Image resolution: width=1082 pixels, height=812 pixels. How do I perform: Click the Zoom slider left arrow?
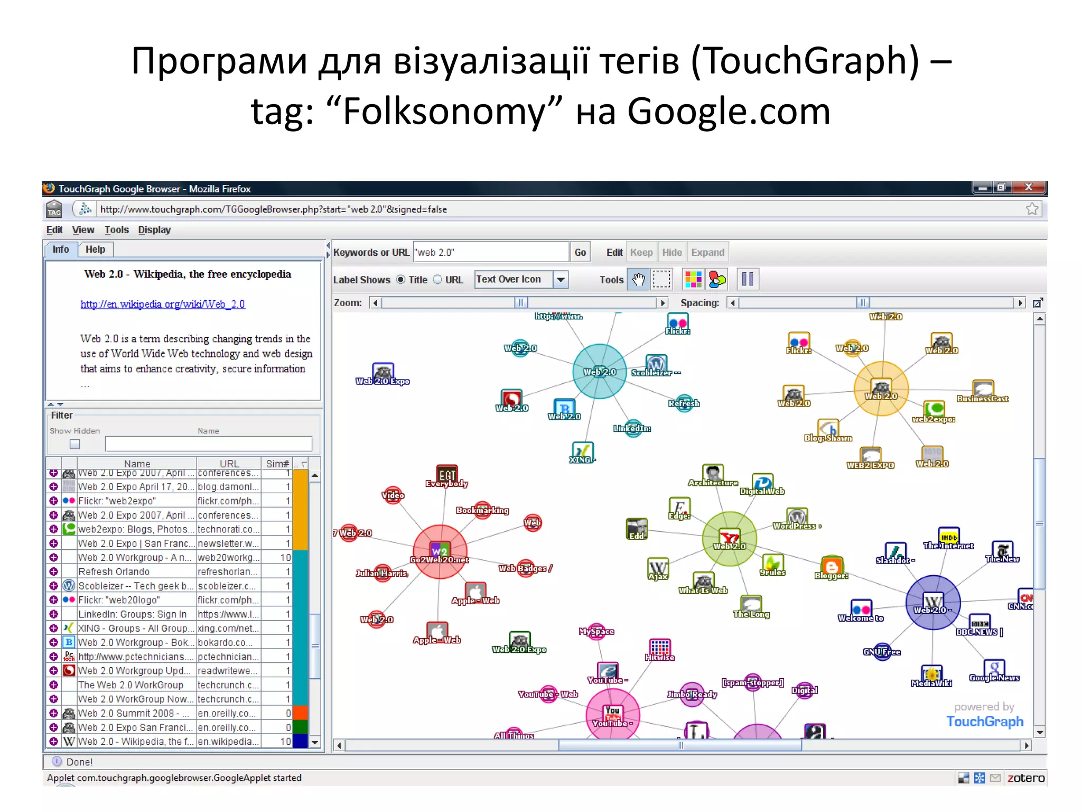(x=375, y=302)
